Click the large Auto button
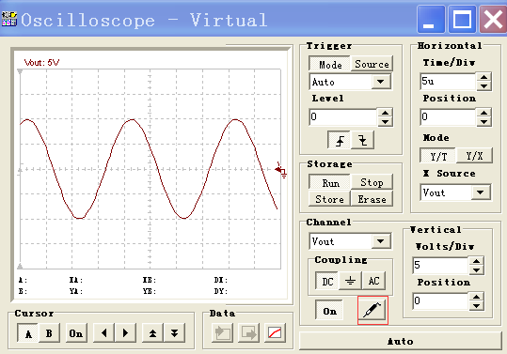 401,341
